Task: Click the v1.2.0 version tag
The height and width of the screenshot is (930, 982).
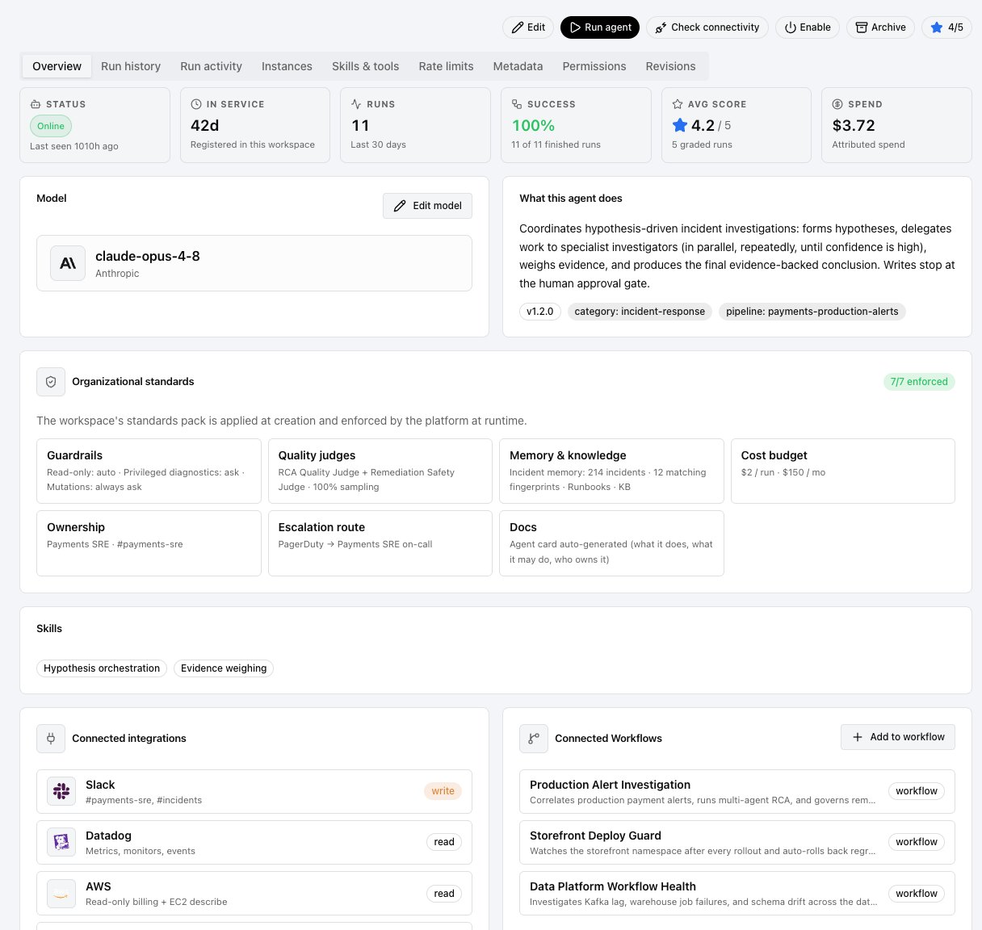Action: (540, 312)
